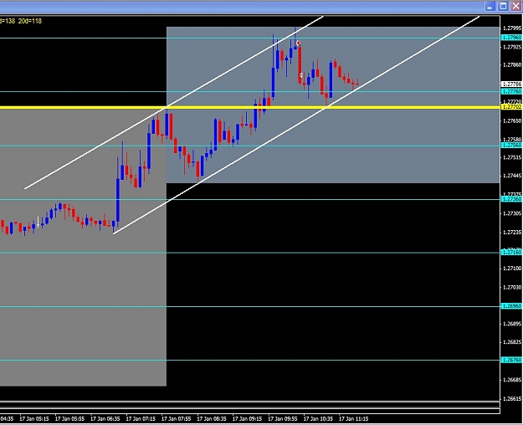523x425 pixels.
Task: Click the cyan 1.27960 level label
Action: click(x=511, y=38)
